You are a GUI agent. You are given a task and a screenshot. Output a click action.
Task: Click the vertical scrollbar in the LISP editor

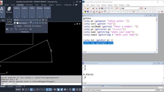pos(157,34)
